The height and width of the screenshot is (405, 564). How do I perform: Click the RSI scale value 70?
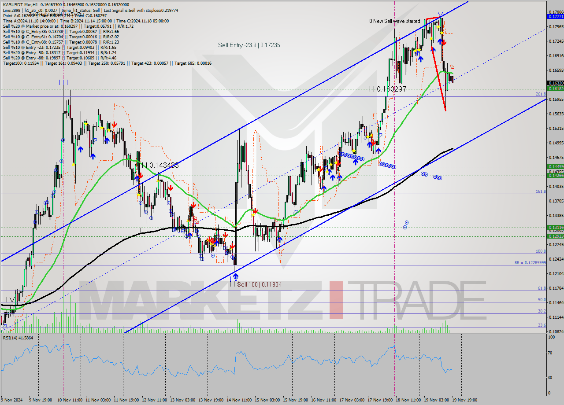[x=551, y=353]
